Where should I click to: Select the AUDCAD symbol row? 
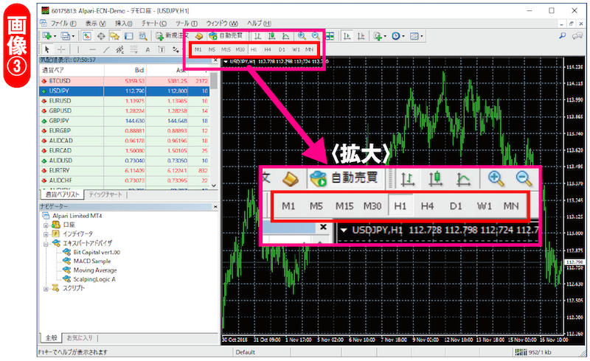coord(124,141)
